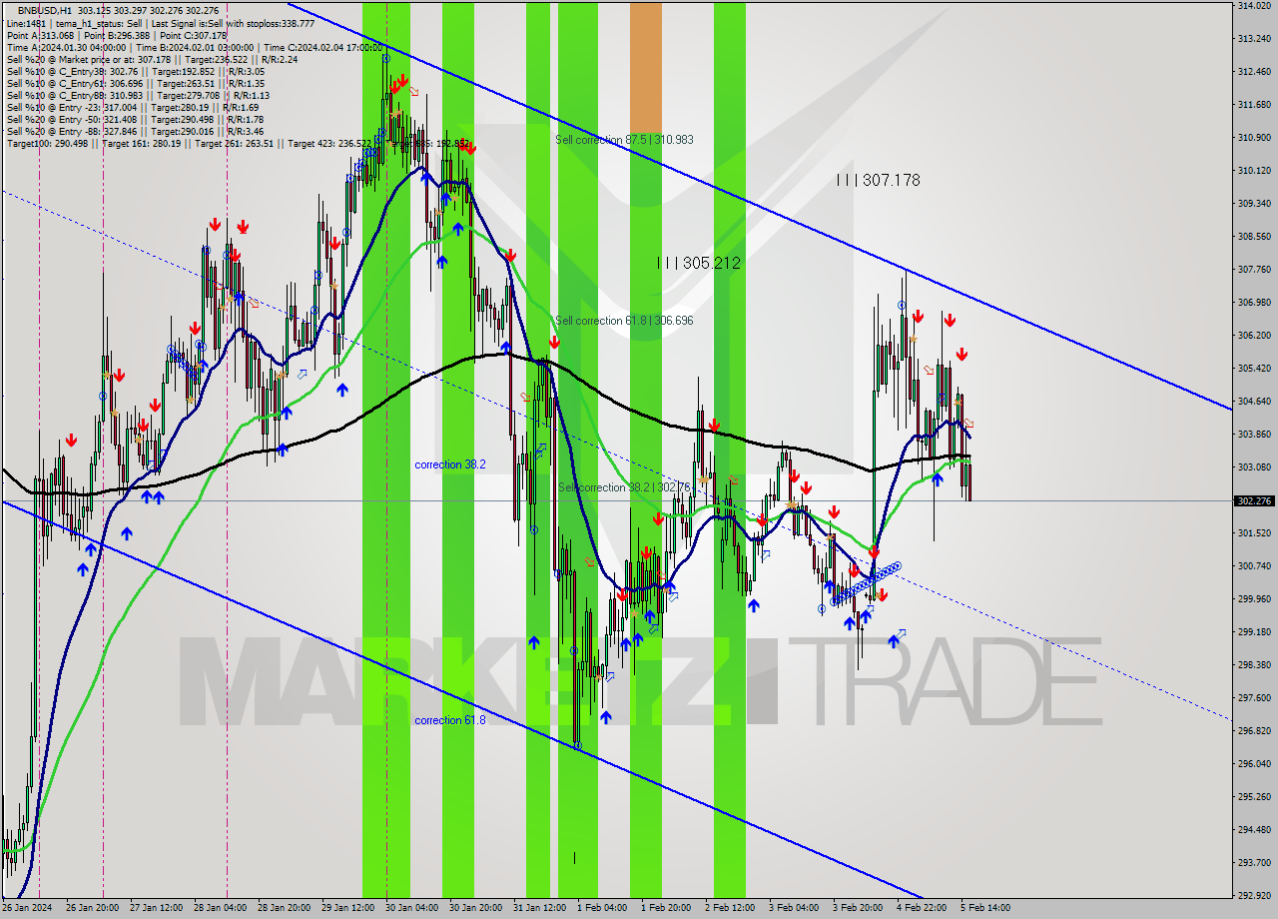Screen dimensions: 1278x919
Task: Click the 296.820 price axis label
Action: [x=1253, y=731]
